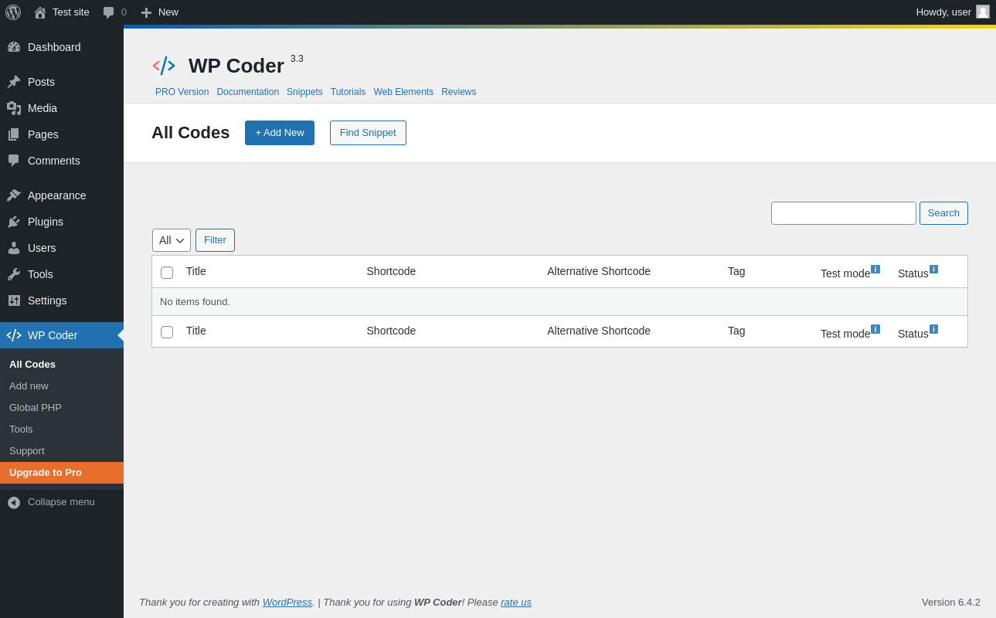The height and width of the screenshot is (618, 996).
Task: Click the WP Coder code icon in sidebar
Action: [x=14, y=335]
